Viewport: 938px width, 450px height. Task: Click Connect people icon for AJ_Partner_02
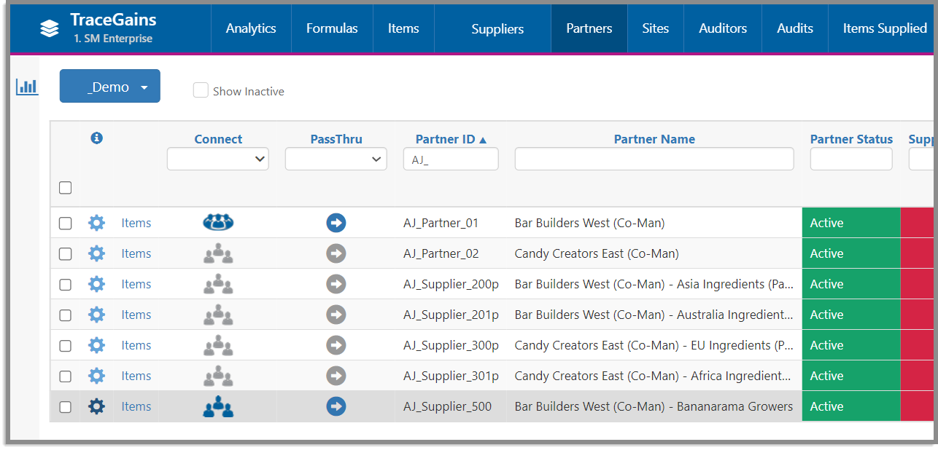coord(218,253)
